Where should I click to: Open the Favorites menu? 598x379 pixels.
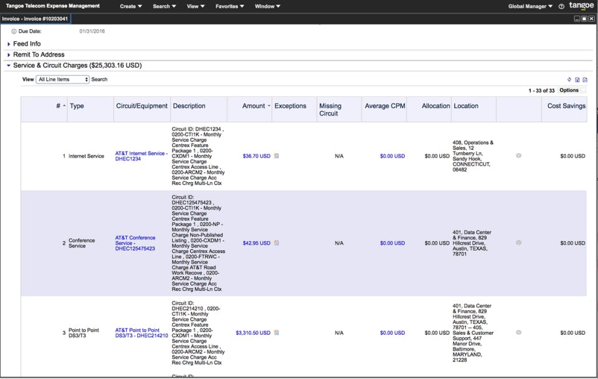tap(230, 6)
